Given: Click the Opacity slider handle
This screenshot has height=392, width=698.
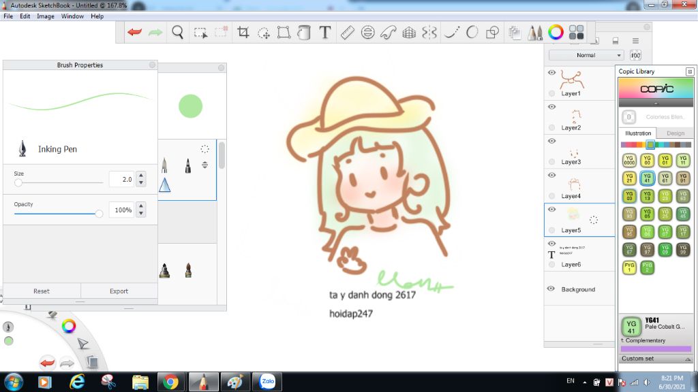Looking at the screenshot, I should [x=99, y=214].
